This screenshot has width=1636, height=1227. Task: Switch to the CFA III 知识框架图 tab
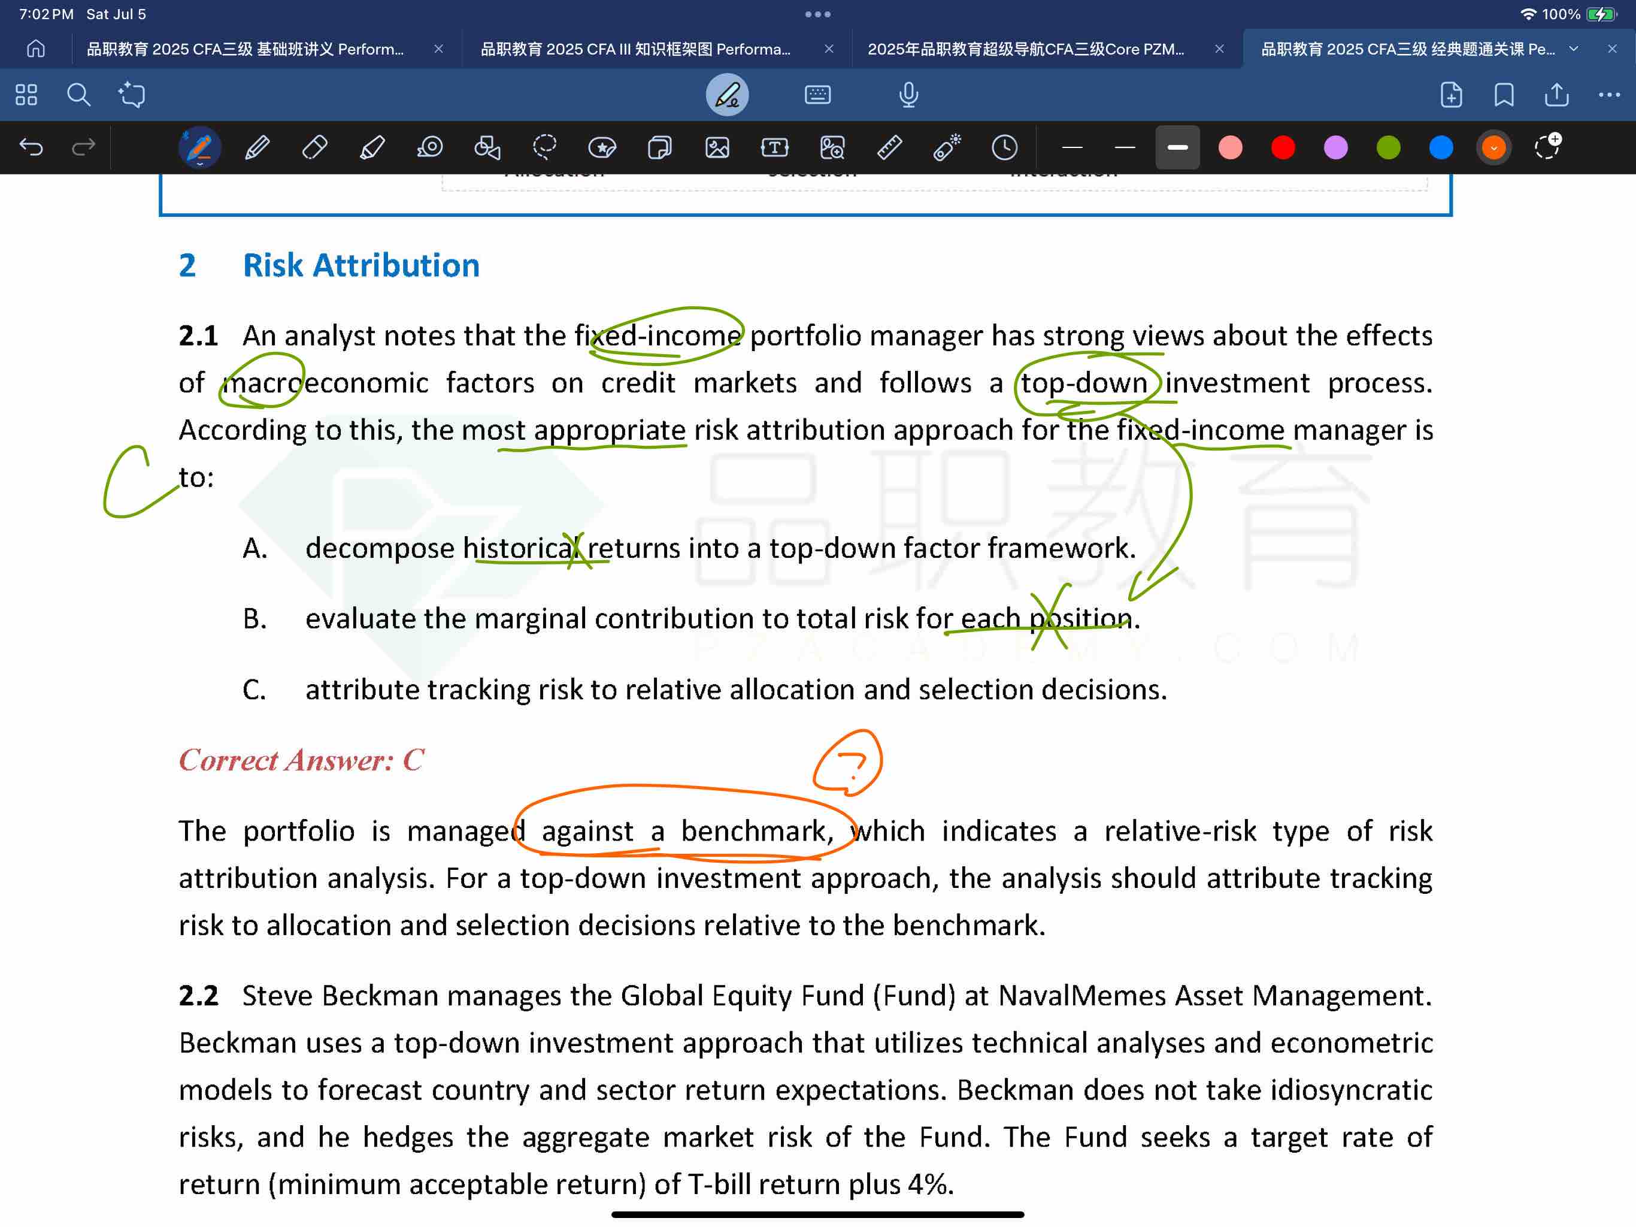click(x=636, y=49)
